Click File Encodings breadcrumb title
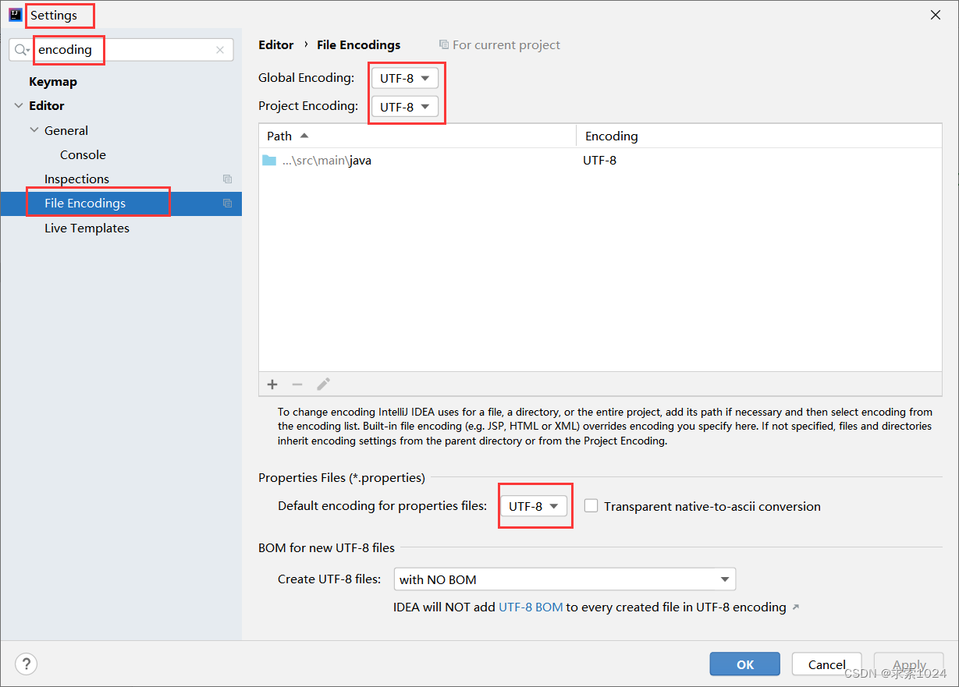The width and height of the screenshot is (959, 687). [x=359, y=45]
